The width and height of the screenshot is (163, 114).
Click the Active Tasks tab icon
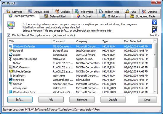pos(30,11)
